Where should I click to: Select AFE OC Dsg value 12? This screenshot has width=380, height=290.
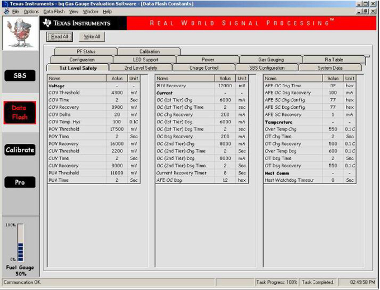point(225,180)
